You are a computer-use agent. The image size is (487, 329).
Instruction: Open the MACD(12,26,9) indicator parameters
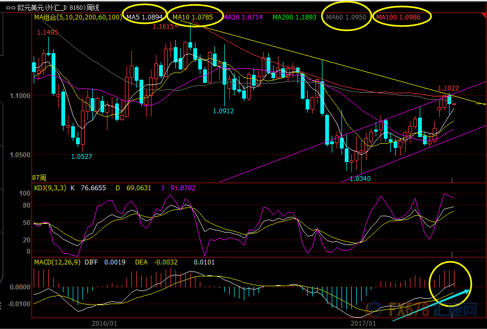tap(57, 262)
